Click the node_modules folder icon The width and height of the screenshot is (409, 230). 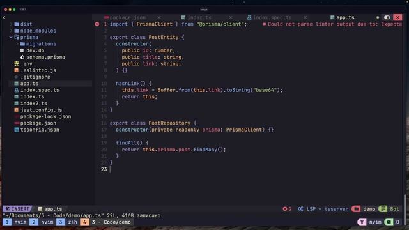(17, 31)
